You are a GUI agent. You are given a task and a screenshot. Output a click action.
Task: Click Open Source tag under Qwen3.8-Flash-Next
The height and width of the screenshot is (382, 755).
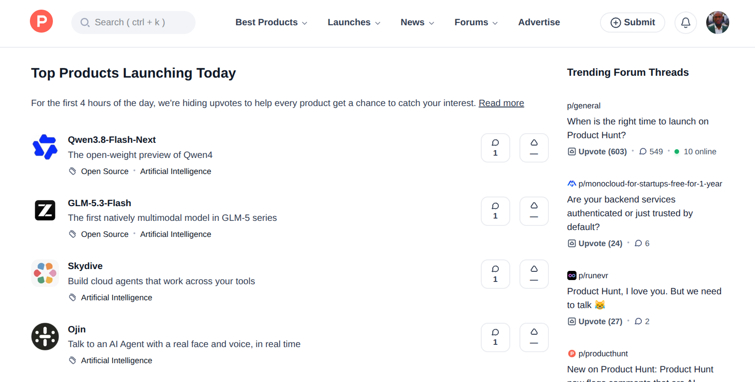tap(105, 171)
